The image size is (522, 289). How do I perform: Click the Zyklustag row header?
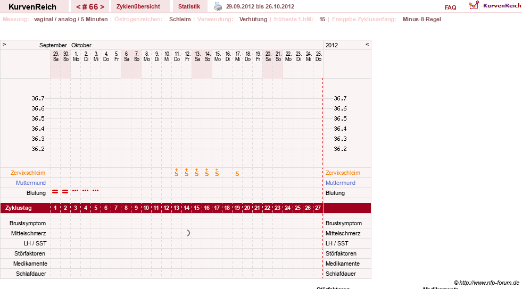coord(18,208)
